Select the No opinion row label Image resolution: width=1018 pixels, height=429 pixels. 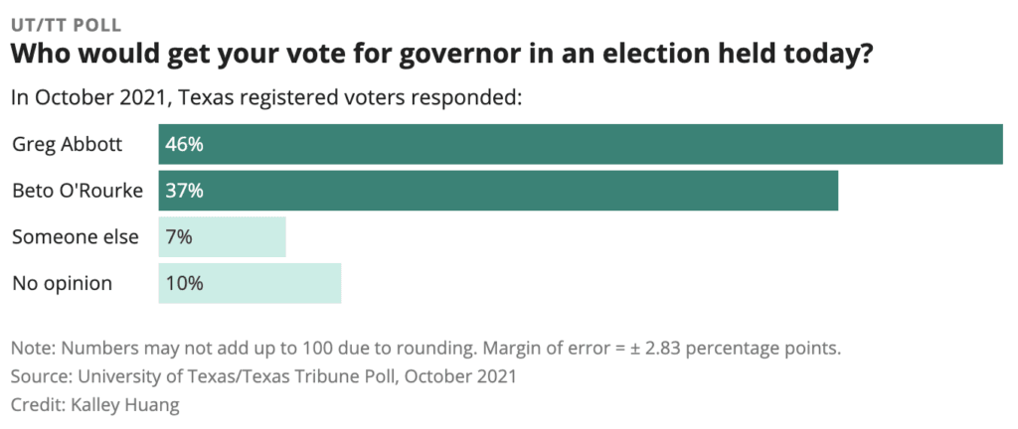(62, 283)
